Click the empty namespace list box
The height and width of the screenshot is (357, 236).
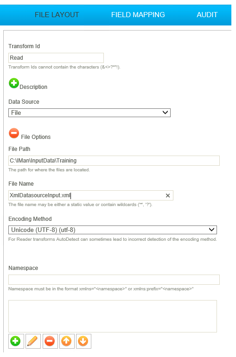[113, 316]
